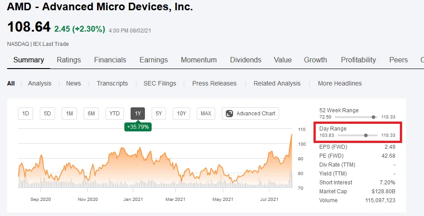Click the Day Range label
The width and height of the screenshot is (424, 216).
click(x=333, y=129)
